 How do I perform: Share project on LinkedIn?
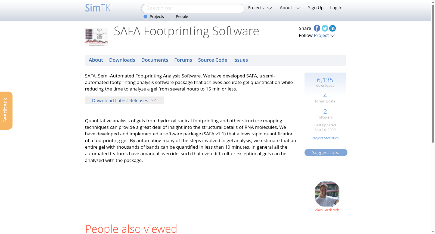332,28
